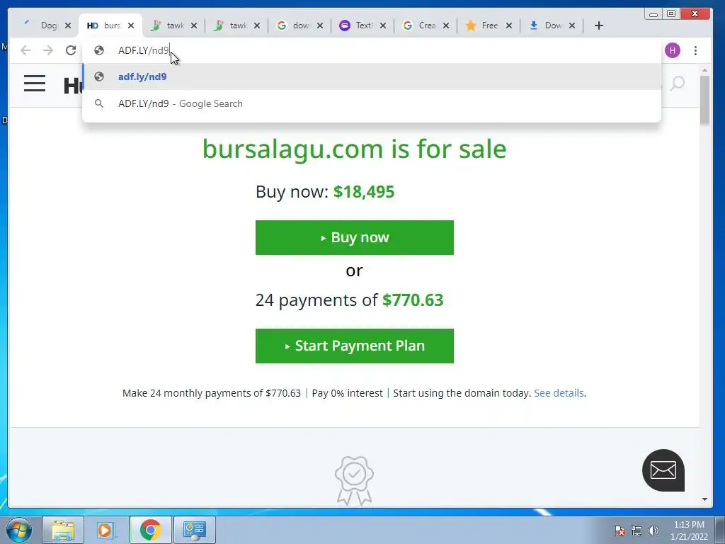The image size is (725, 544).
Task: Close the Dow download tab
Action: [x=572, y=25]
